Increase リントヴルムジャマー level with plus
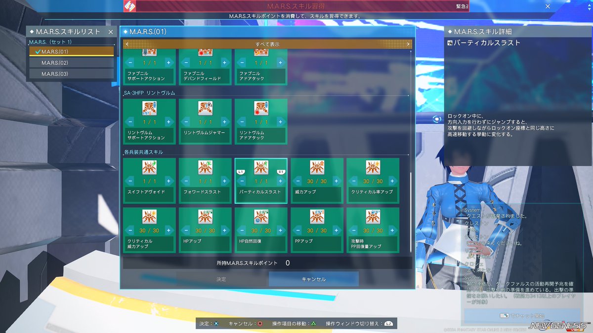 pyautogui.click(x=224, y=121)
